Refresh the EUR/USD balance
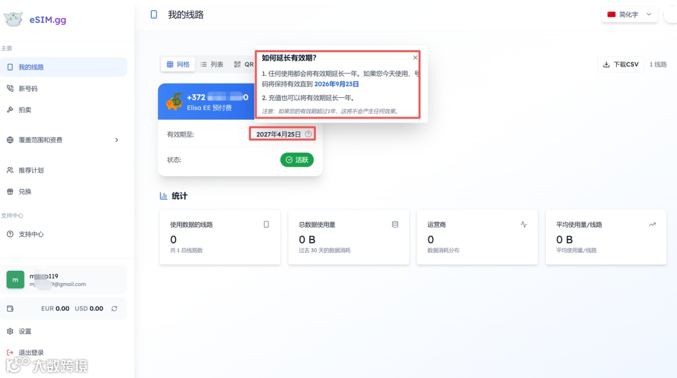 tap(115, 308)
